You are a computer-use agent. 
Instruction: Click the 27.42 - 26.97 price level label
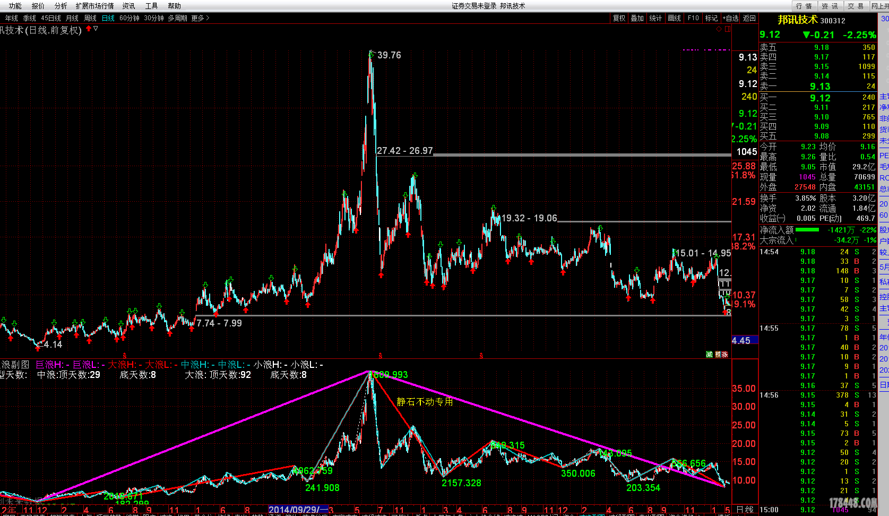click(405, 151)
